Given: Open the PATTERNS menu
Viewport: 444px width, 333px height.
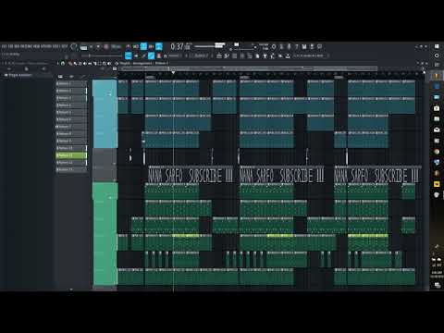Looking at the screenshot, I should [26, 46].
